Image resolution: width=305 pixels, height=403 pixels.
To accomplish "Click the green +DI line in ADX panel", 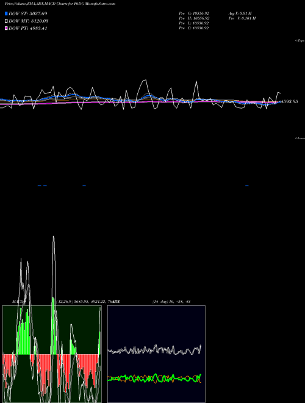I will (156, 377).
